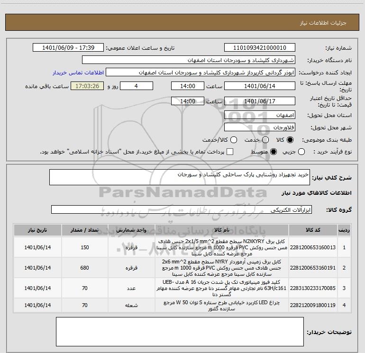Click the unit 'عدد' in row 3
The width and height of the screenshot is (365, 353).
131,288
